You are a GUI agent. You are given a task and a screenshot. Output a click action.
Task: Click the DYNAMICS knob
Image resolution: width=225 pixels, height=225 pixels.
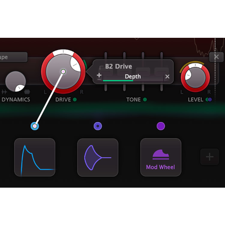[x=16, y=81]
